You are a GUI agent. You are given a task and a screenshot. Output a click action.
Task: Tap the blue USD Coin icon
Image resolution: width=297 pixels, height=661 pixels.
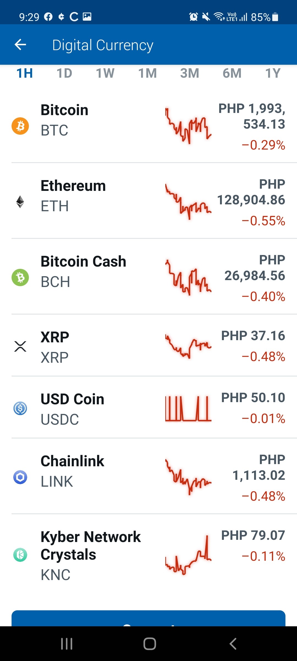tap(20, 408)
